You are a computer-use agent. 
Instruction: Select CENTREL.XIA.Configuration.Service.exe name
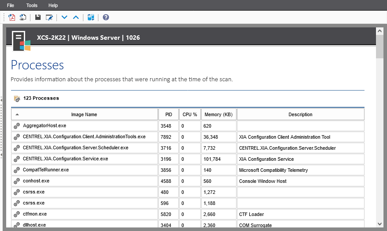point(65,159)
